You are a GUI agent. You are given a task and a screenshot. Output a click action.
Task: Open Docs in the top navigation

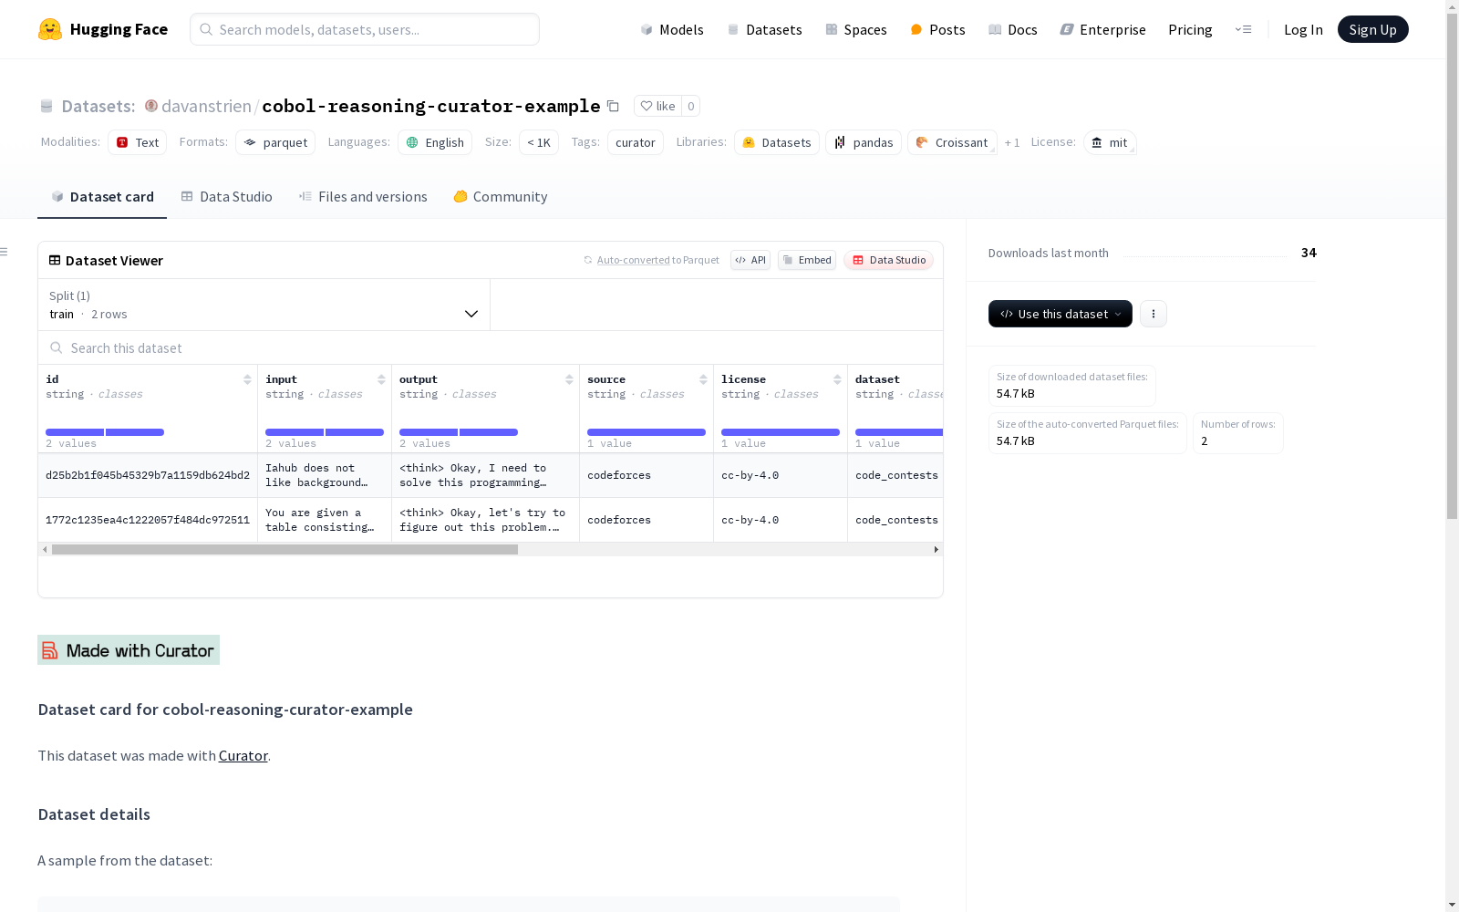(x=1013, y=29)
